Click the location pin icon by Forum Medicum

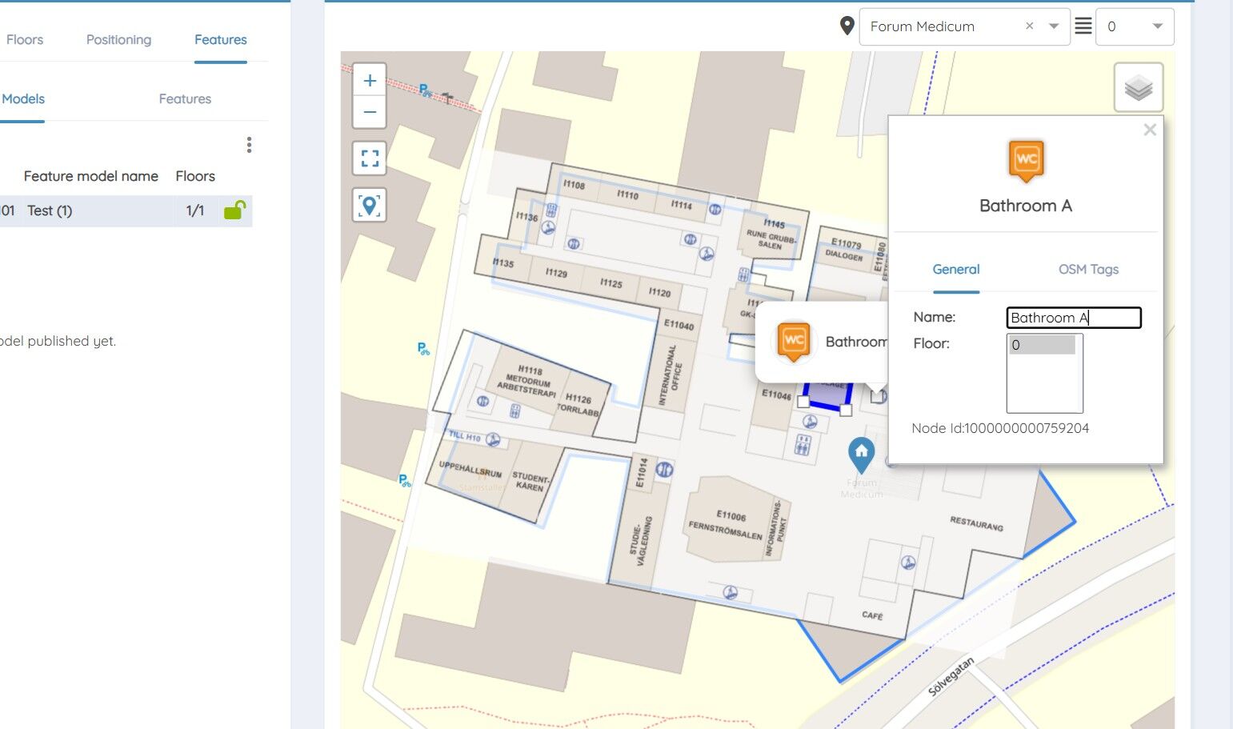point(847,26)
